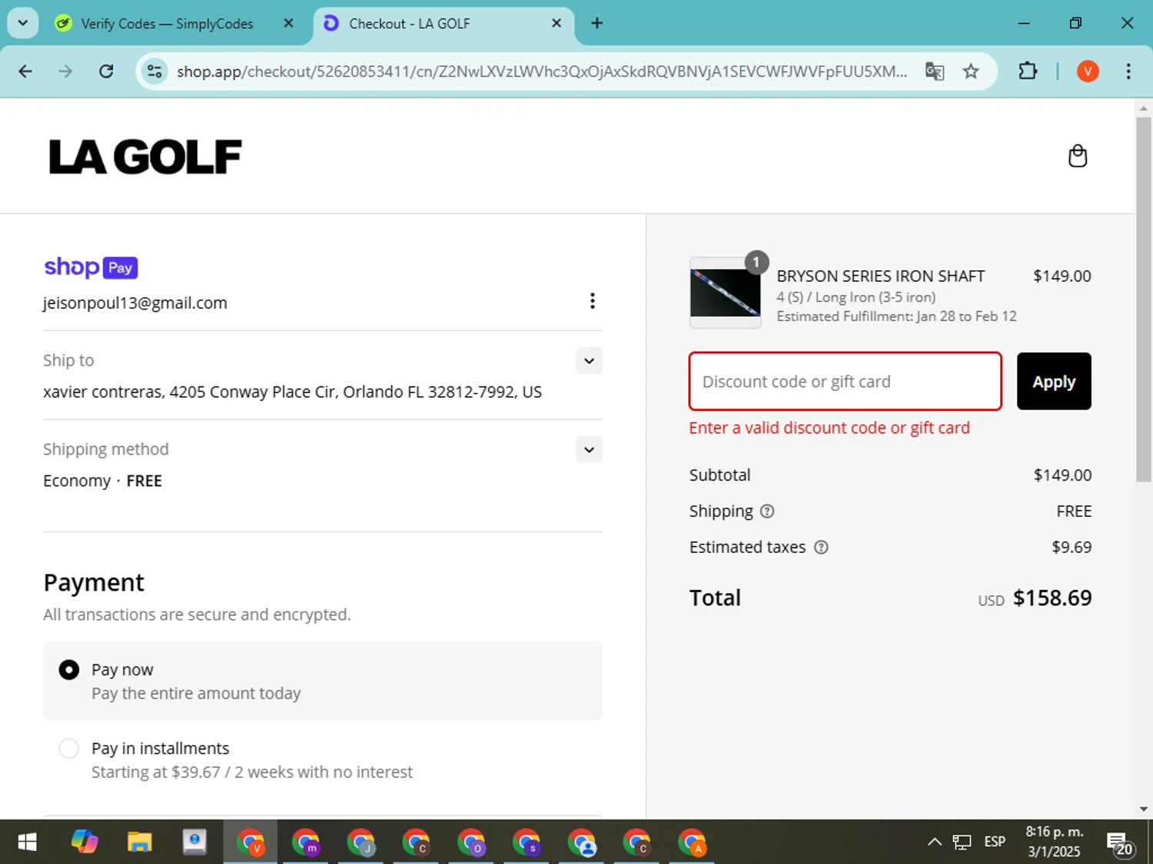Click the email jeisonpoul13@gmail.com
The image size is (1153, 864).
point(135,303)
